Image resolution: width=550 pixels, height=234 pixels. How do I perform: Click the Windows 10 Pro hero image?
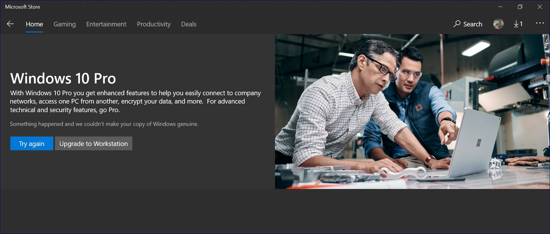tap(412, 112)
